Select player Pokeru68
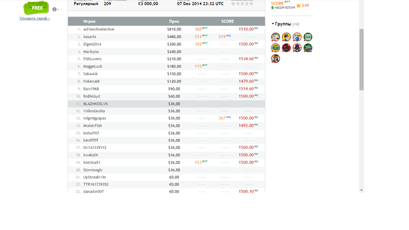409x230 pixels. 91,81
